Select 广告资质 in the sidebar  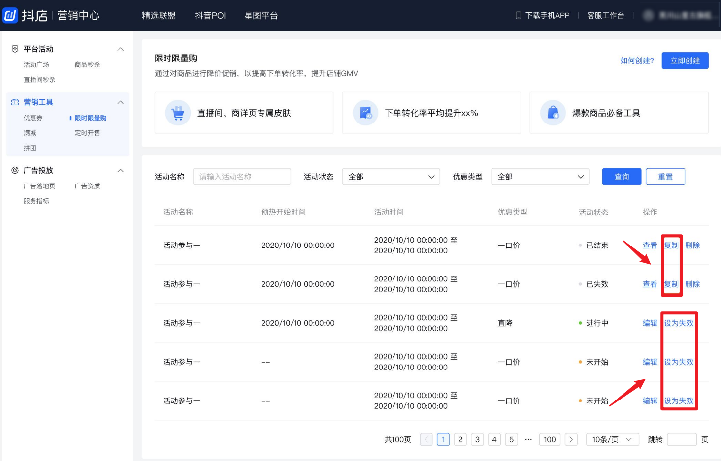(87, 186)
